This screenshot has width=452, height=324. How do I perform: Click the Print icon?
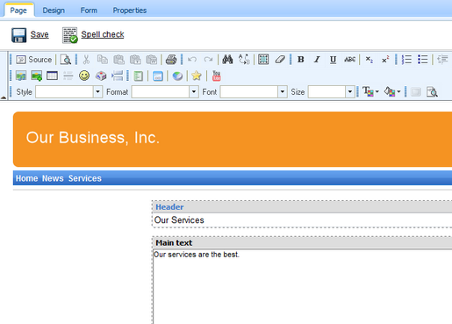(171, 60)
